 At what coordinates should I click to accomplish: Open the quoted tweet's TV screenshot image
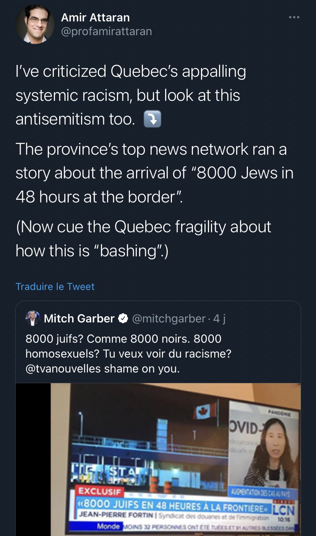(158, 460)
